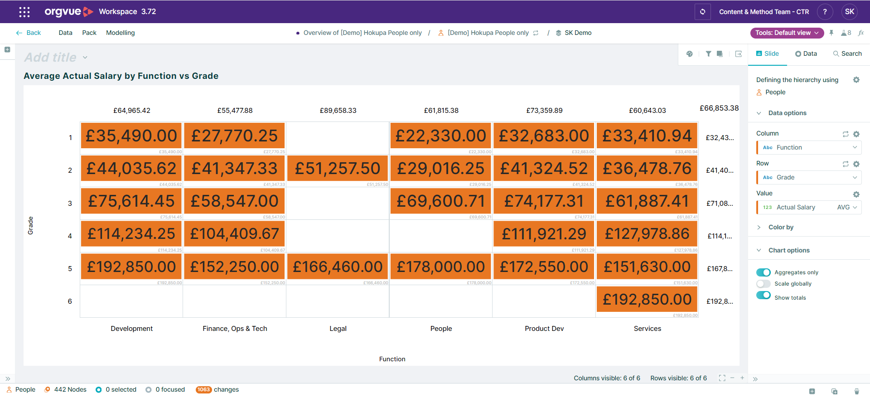Image resolution: width=870 pixels, height=398 pixels.
Task: Open Column settings gear icon
Action: click(856, 134)
